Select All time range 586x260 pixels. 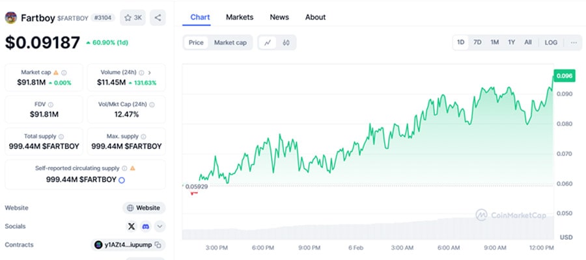[527, 42]
